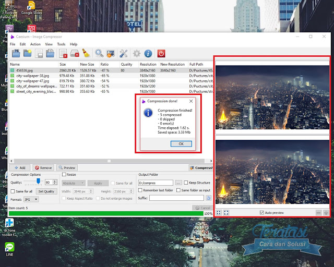
Task: Open the Edit menu
Action: [22, 44]
